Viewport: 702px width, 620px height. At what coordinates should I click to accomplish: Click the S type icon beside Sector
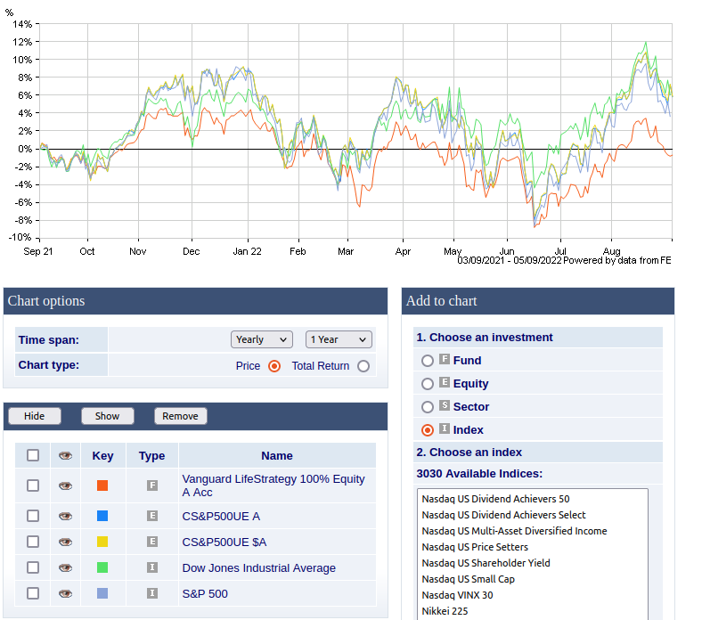pyautogui.click(x=445, y=406)
